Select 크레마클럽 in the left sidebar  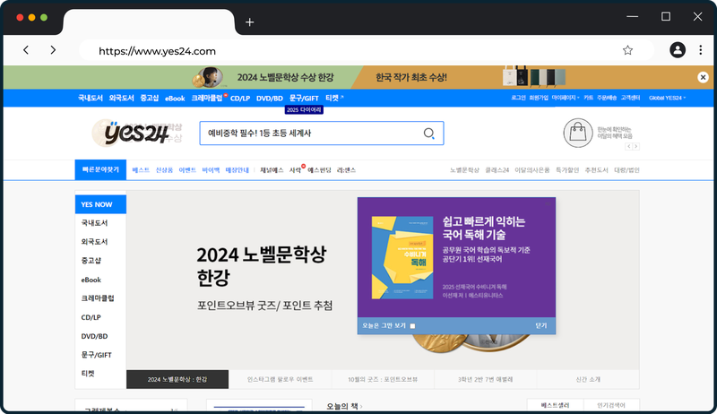pos(98,298)
